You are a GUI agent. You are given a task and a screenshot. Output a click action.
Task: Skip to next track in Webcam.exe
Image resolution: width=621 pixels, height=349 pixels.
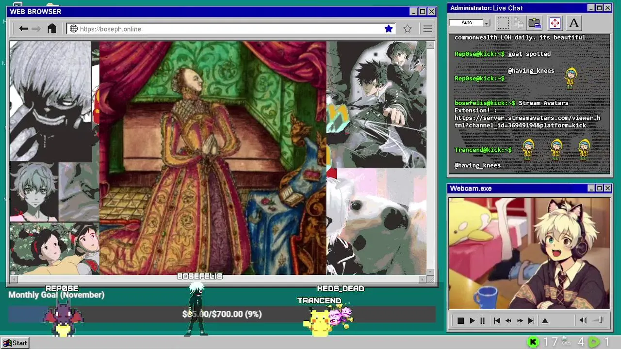click(x=531, y=320)
